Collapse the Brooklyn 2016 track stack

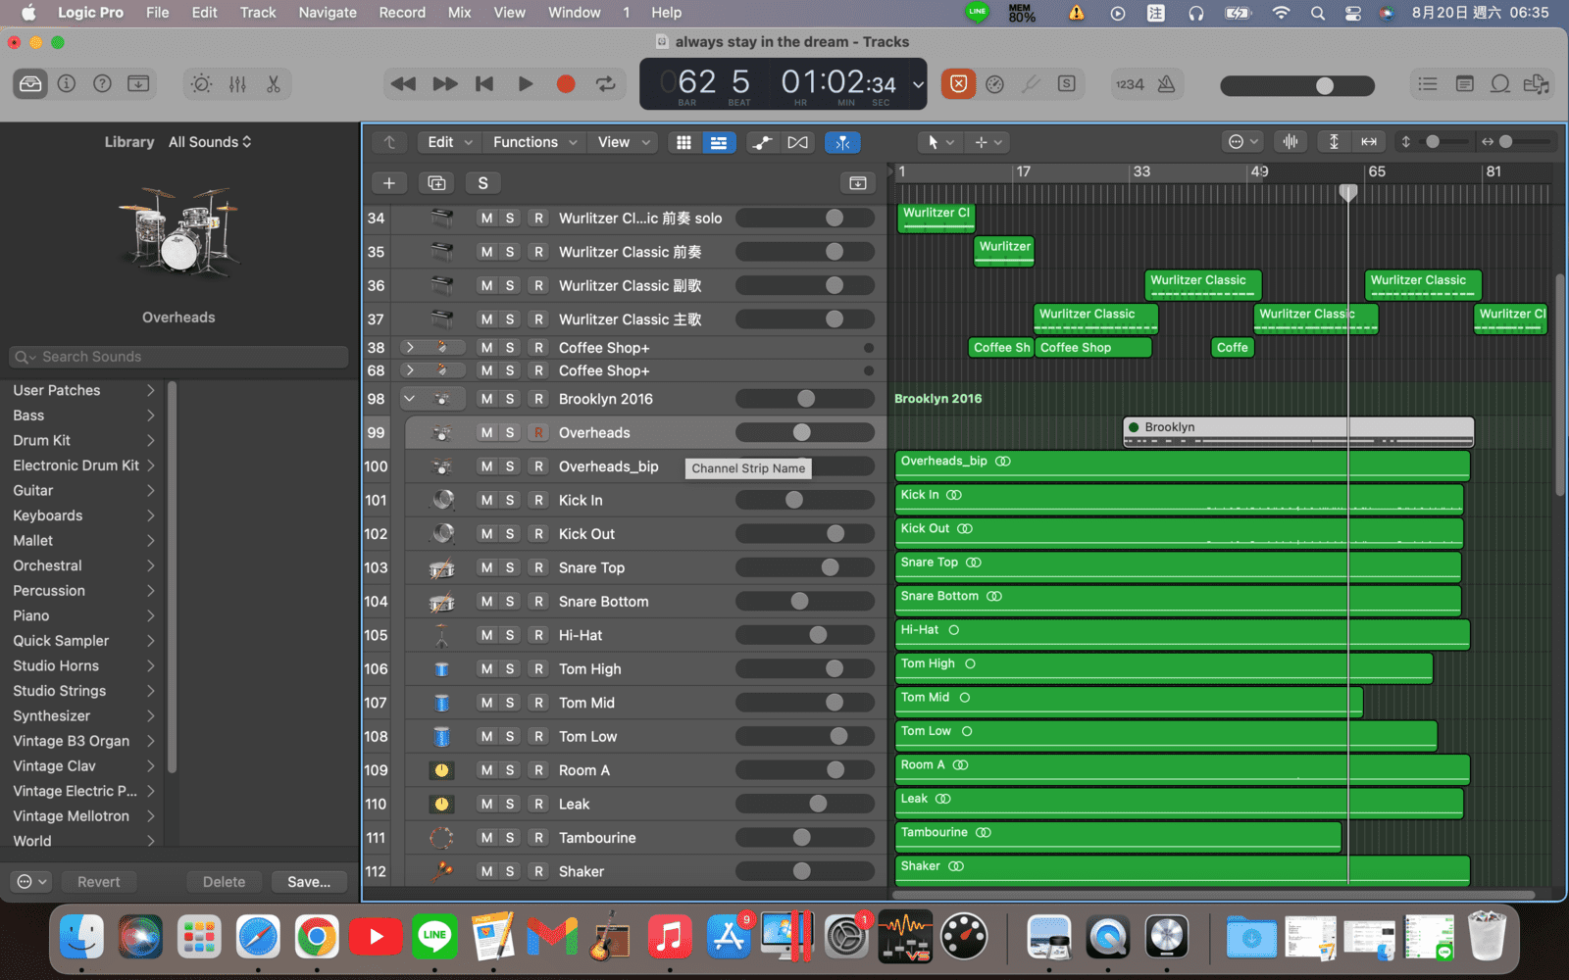[410, 399]
